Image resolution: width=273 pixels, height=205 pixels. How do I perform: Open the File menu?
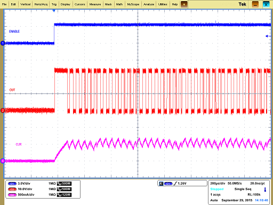point(4,4)
